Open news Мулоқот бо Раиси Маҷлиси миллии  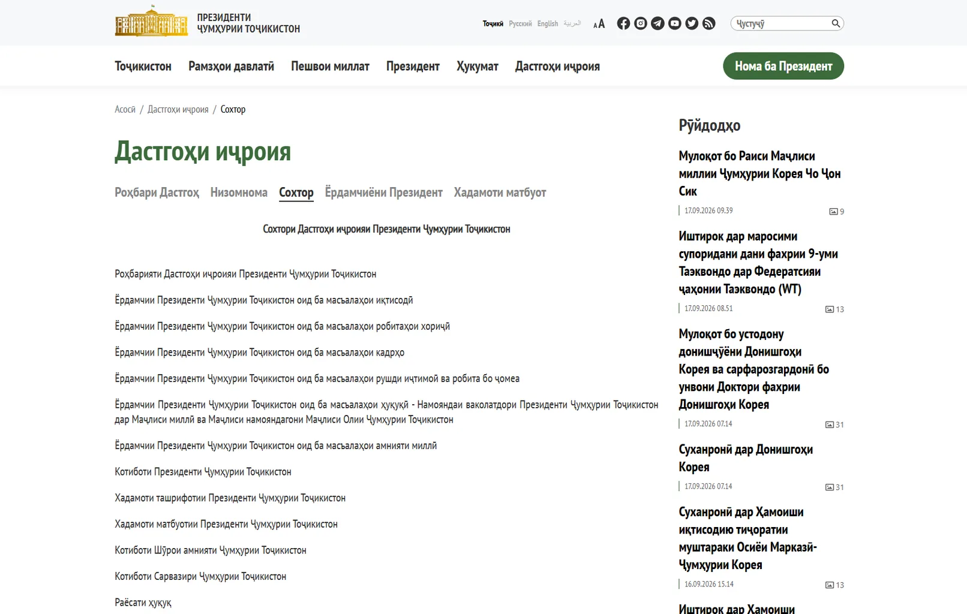[x=759, y=173]
